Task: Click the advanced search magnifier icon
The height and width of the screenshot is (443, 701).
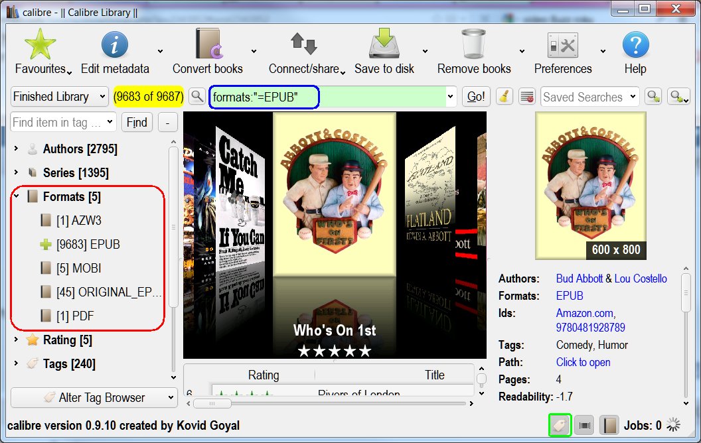Action: point(196,96)
